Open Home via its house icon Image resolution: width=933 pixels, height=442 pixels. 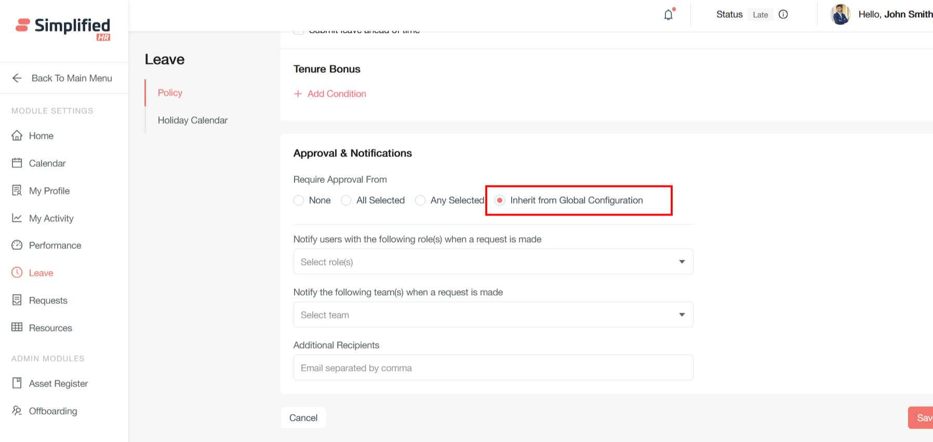click(17, 136)
